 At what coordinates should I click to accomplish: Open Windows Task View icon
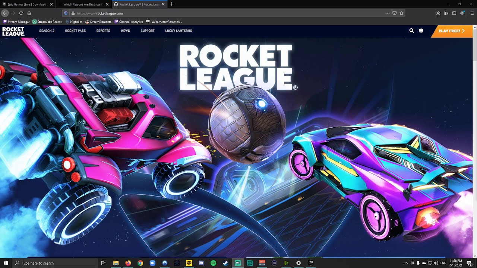pyautogui.click(x=103, y=263)
